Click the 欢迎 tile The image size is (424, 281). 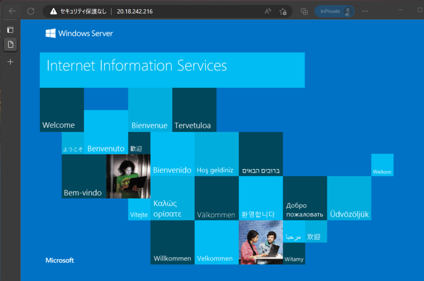point(316,232)
